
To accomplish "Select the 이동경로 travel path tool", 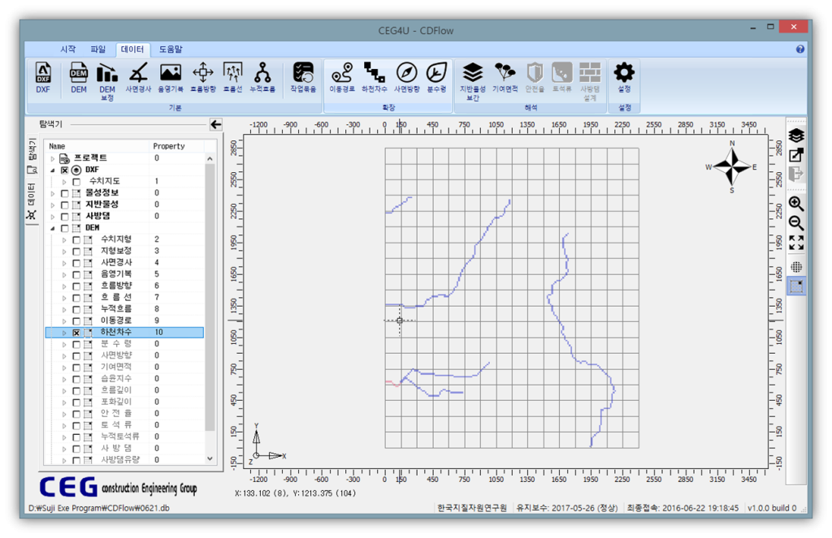I will tap(342, 78).
